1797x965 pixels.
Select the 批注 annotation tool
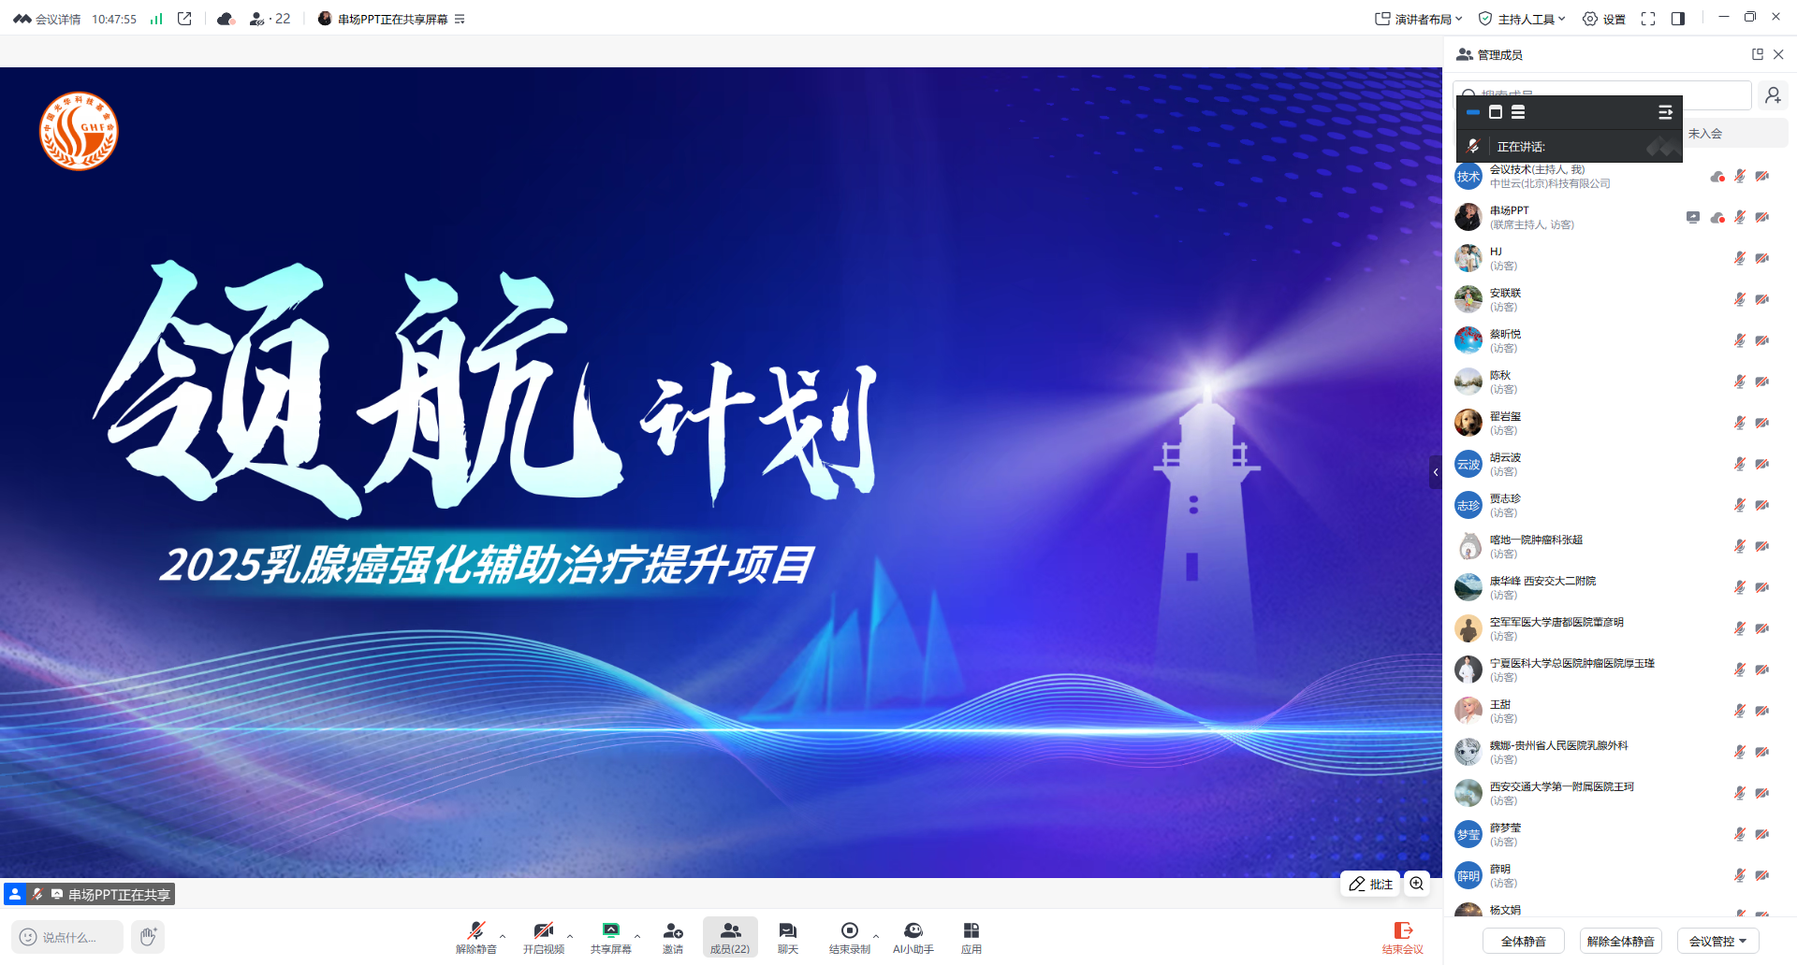point(1369,884)
